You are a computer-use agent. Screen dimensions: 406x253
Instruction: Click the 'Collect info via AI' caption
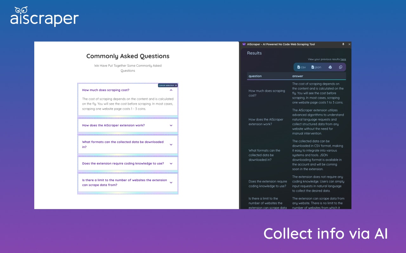[326, 233]
